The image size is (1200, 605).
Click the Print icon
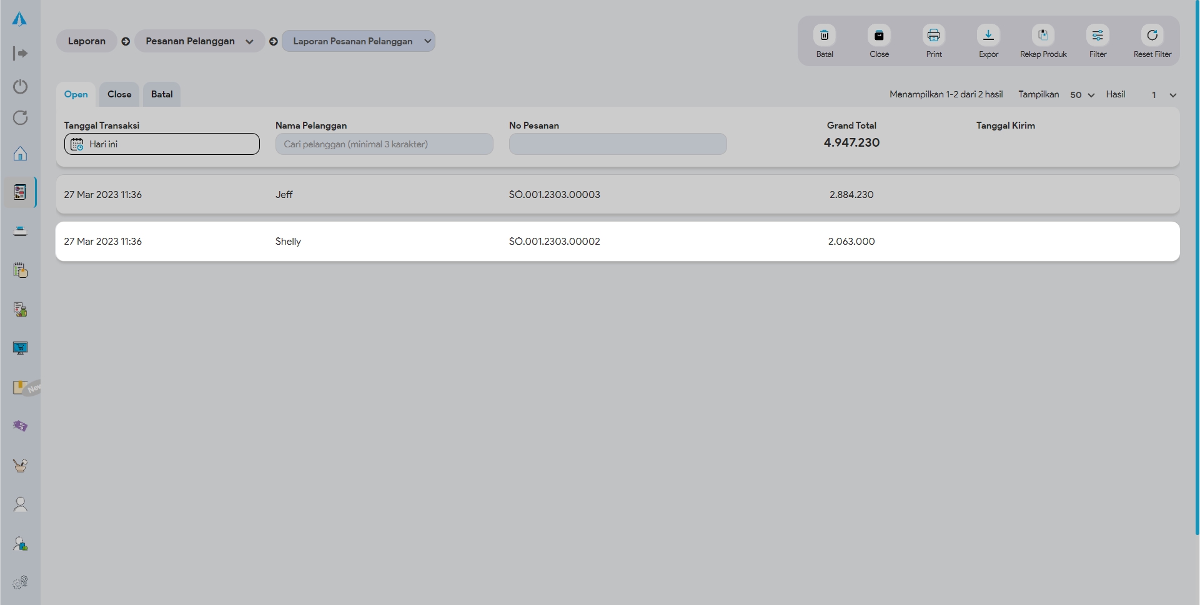tap(933, 36)
